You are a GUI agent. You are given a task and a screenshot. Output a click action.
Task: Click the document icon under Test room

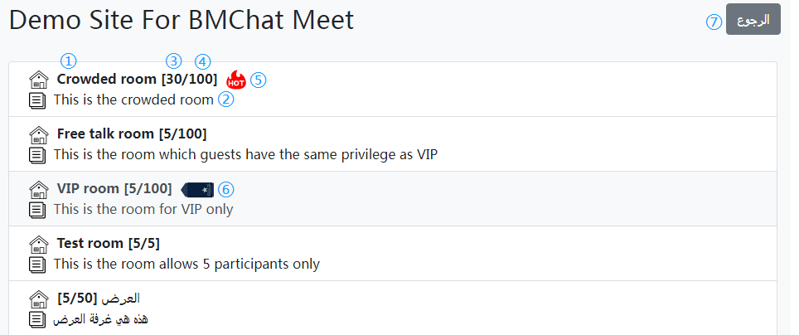tap(37, 265)
